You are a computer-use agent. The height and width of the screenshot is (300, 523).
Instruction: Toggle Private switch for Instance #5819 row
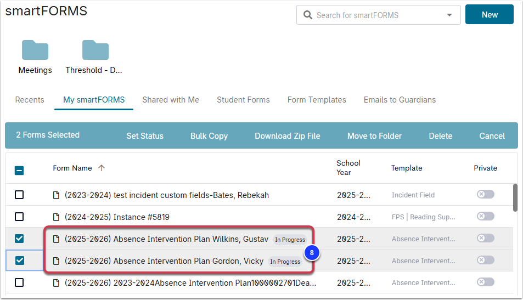(485, 216)
